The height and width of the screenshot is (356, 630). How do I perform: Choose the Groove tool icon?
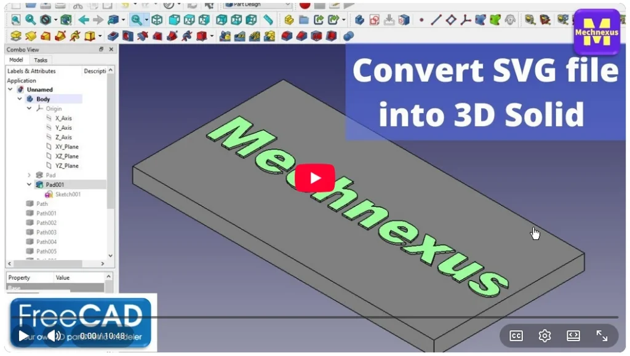pos(142,36)
